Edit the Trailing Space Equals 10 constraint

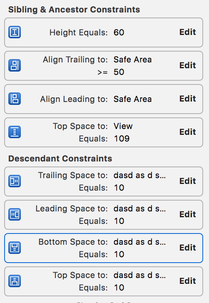187,181
